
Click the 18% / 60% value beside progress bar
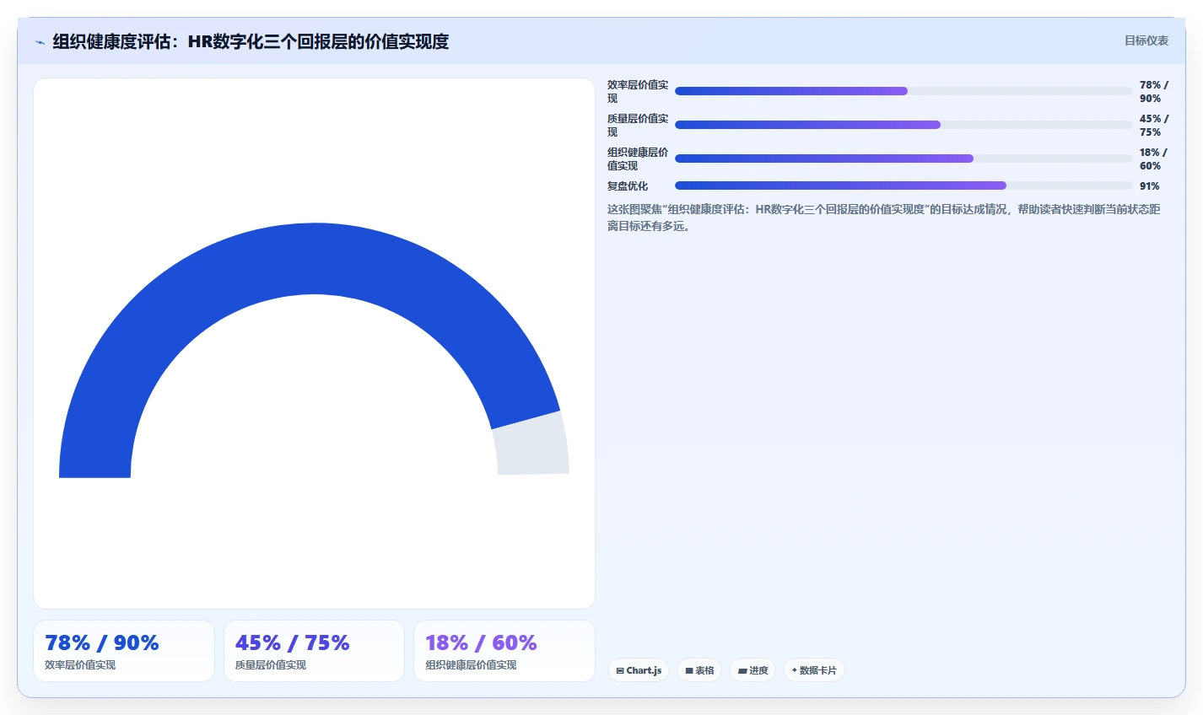[1153, 159]
